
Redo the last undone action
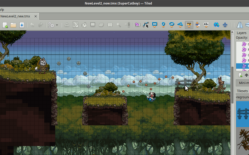point(41,25)
